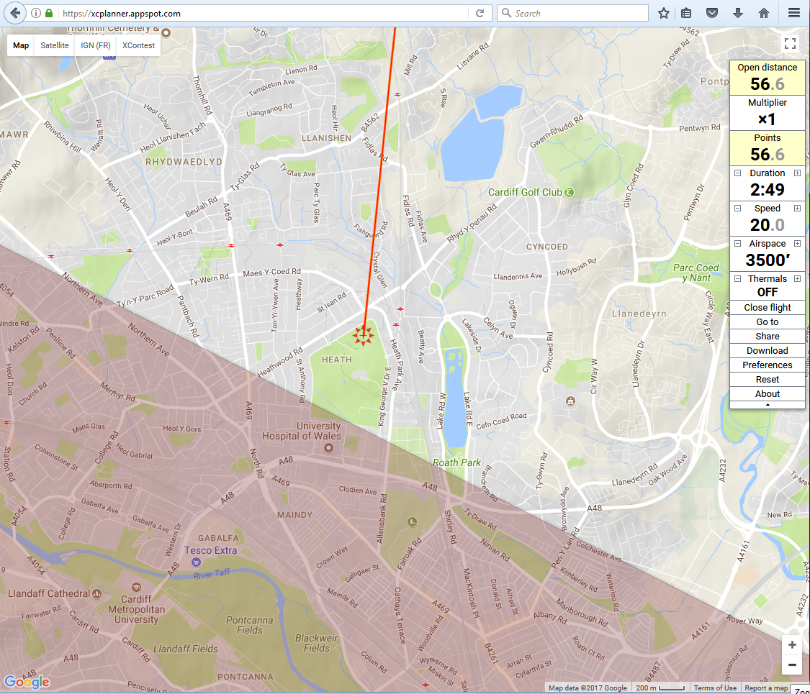Click the RHYDWAEDLYD district label

tap(184, 162)
